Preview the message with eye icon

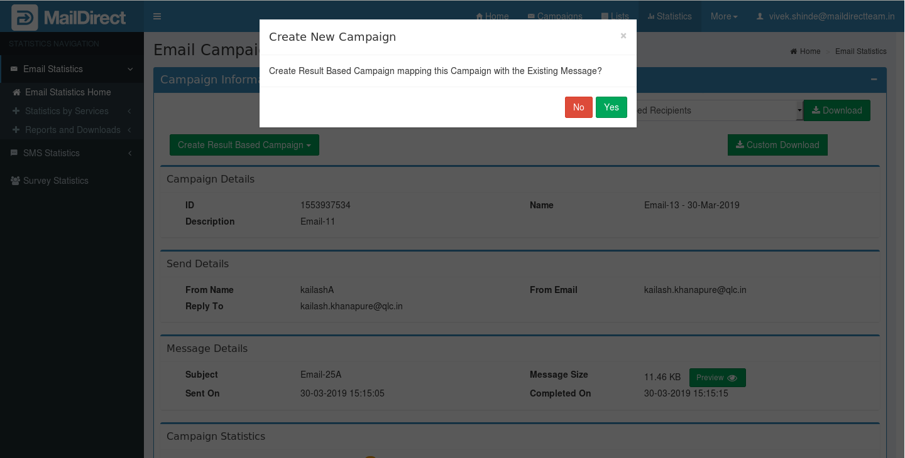[x=717, y=378]
